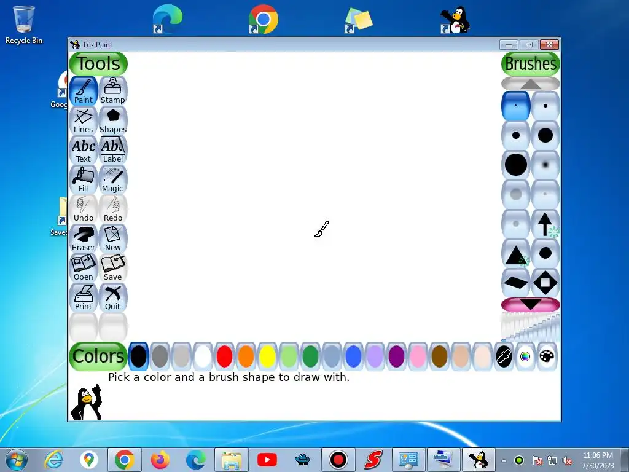Open the Magic effects tool

[113, 180]
